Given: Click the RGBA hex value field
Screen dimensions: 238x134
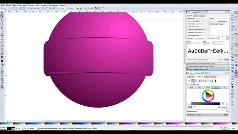Looking at the screenshot, I should (x=225, y=107).
